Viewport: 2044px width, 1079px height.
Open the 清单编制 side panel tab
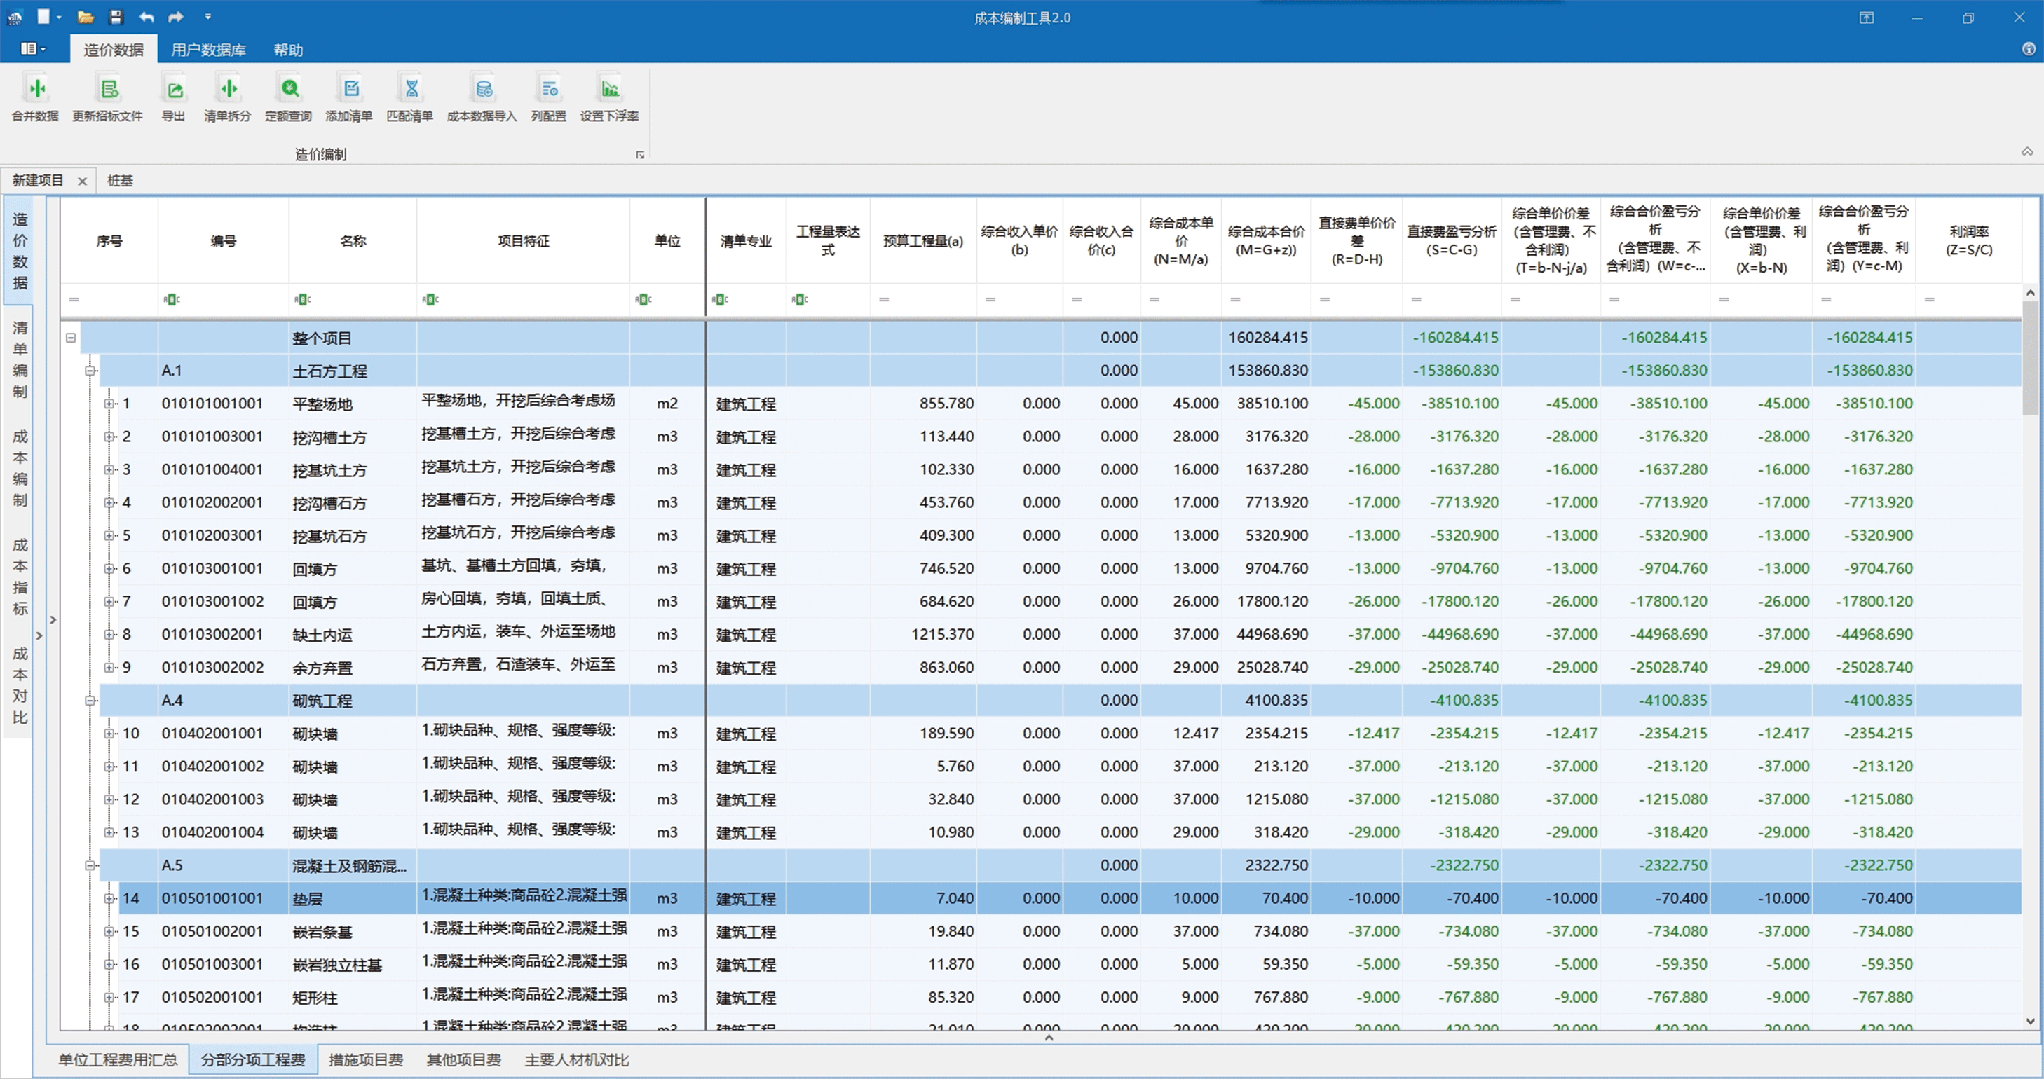(20, 359)
